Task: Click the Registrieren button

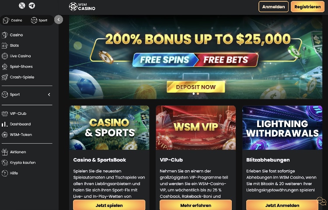Action: pos(307,7)
